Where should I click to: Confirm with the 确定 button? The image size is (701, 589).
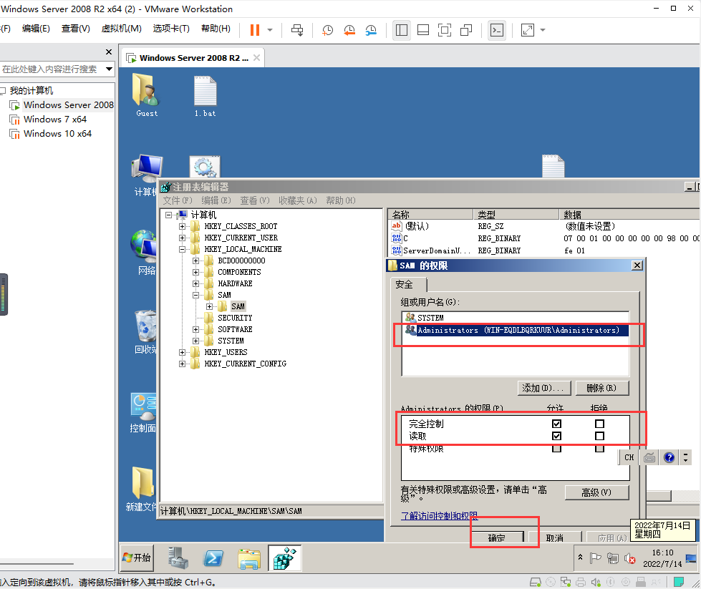pyautogui.click(x=497, y=537)
